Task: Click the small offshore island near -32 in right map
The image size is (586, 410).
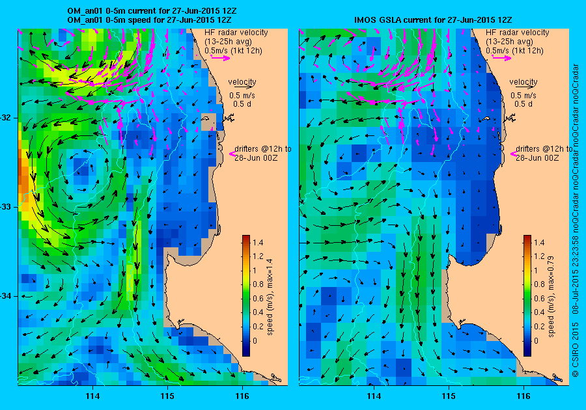Action: (x=486, y=118)
